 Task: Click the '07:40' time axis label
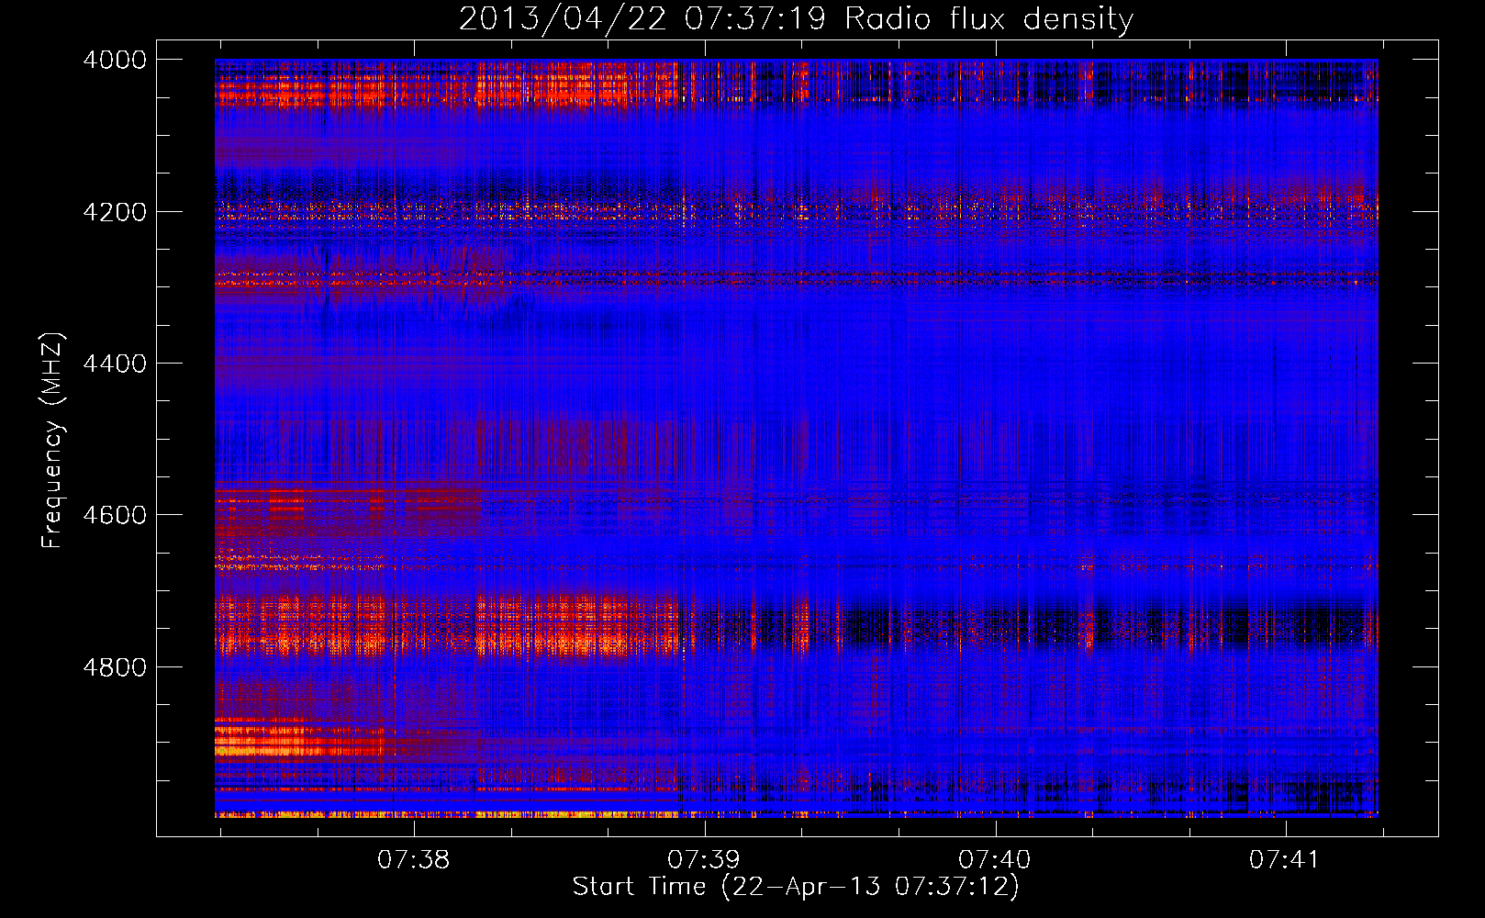[995, 860]
